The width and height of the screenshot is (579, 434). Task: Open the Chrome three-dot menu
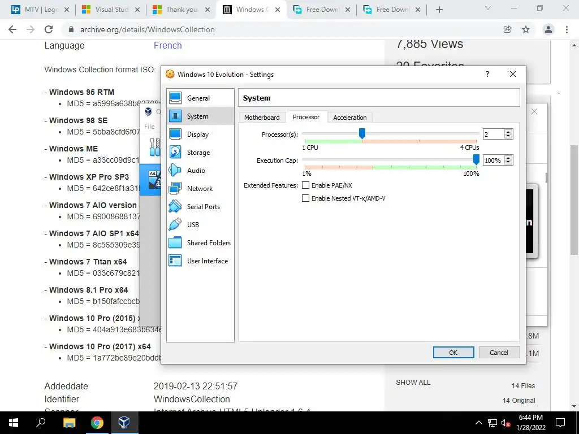coord(567,29)
